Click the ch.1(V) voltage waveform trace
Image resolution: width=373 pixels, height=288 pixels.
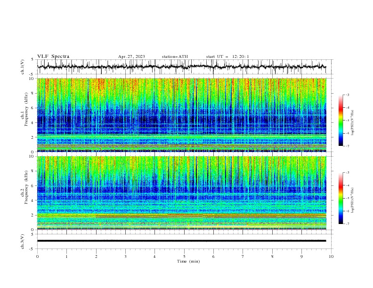(x=181, y=67)
